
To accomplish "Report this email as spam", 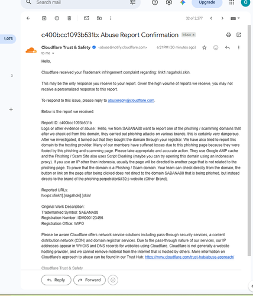I will pyautogui.click(x=57, y=18).
